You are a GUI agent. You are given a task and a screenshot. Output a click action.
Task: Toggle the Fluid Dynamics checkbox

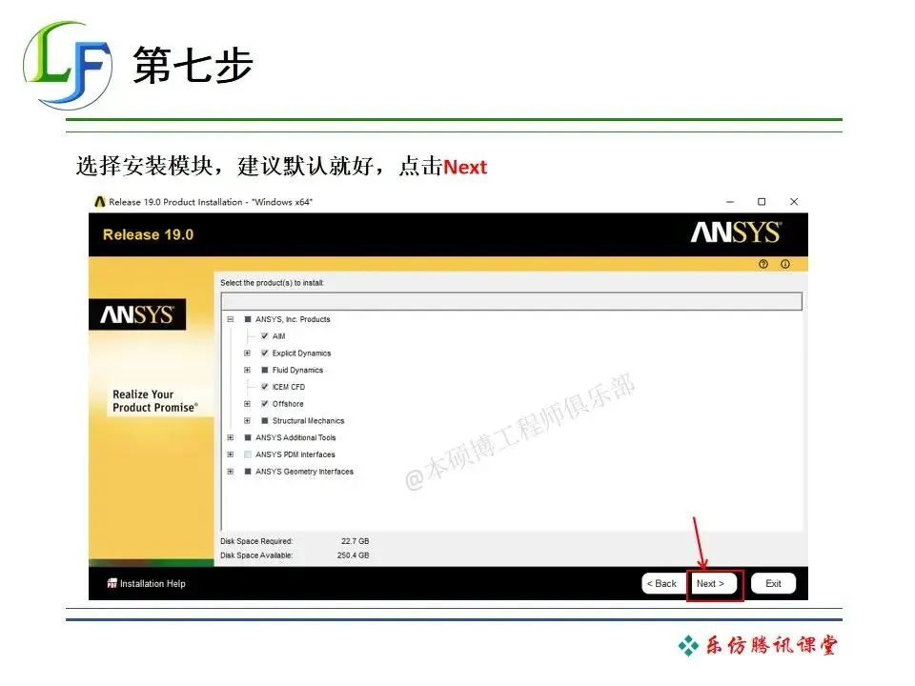pos(264,370)
